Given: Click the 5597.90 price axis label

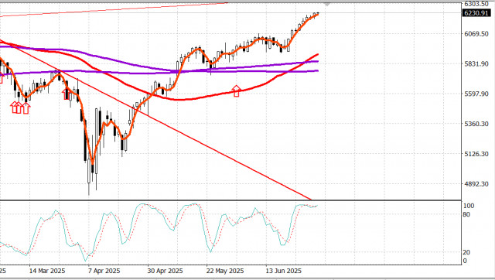Looking at the screenshot, I should point(476,94).
